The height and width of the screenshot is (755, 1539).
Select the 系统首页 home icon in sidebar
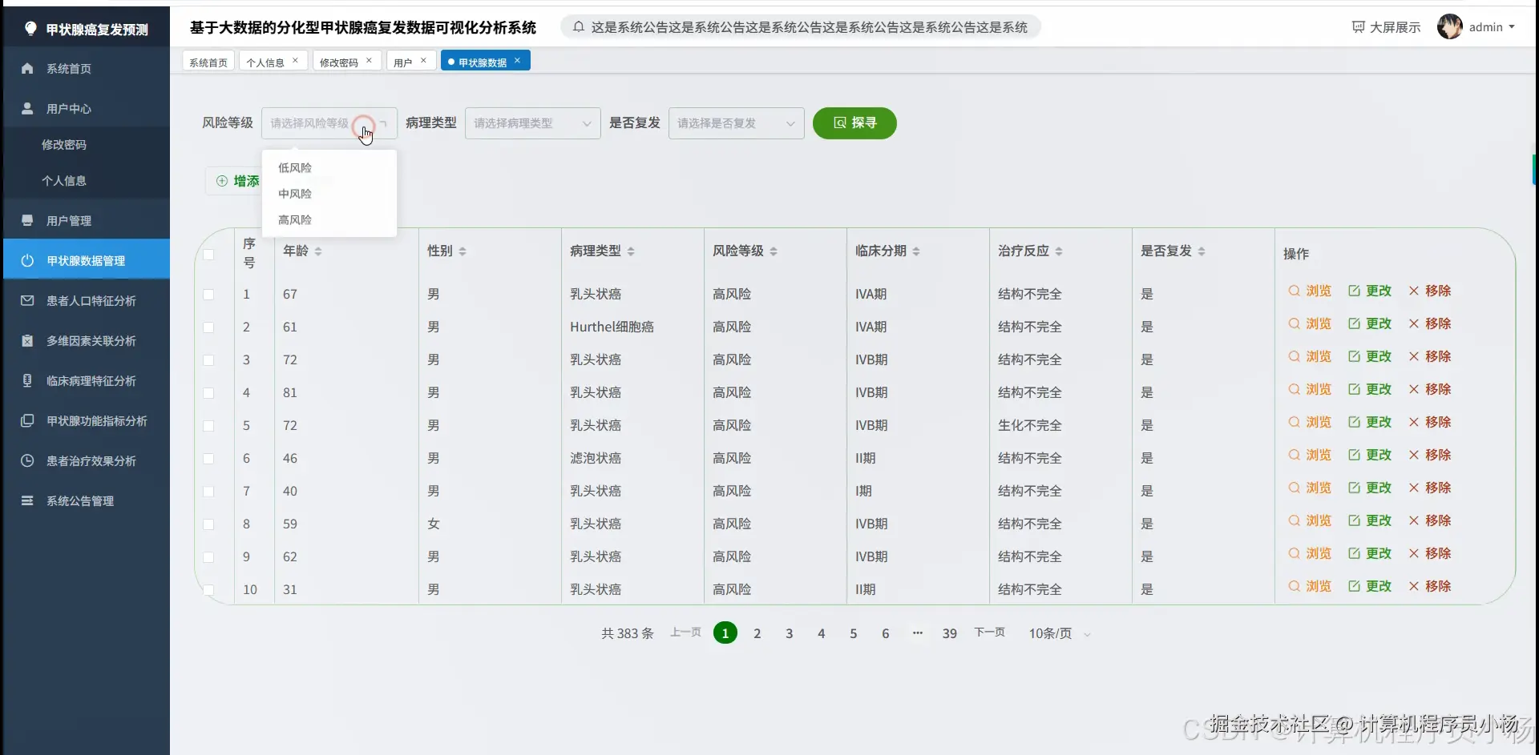click(27, 68)
